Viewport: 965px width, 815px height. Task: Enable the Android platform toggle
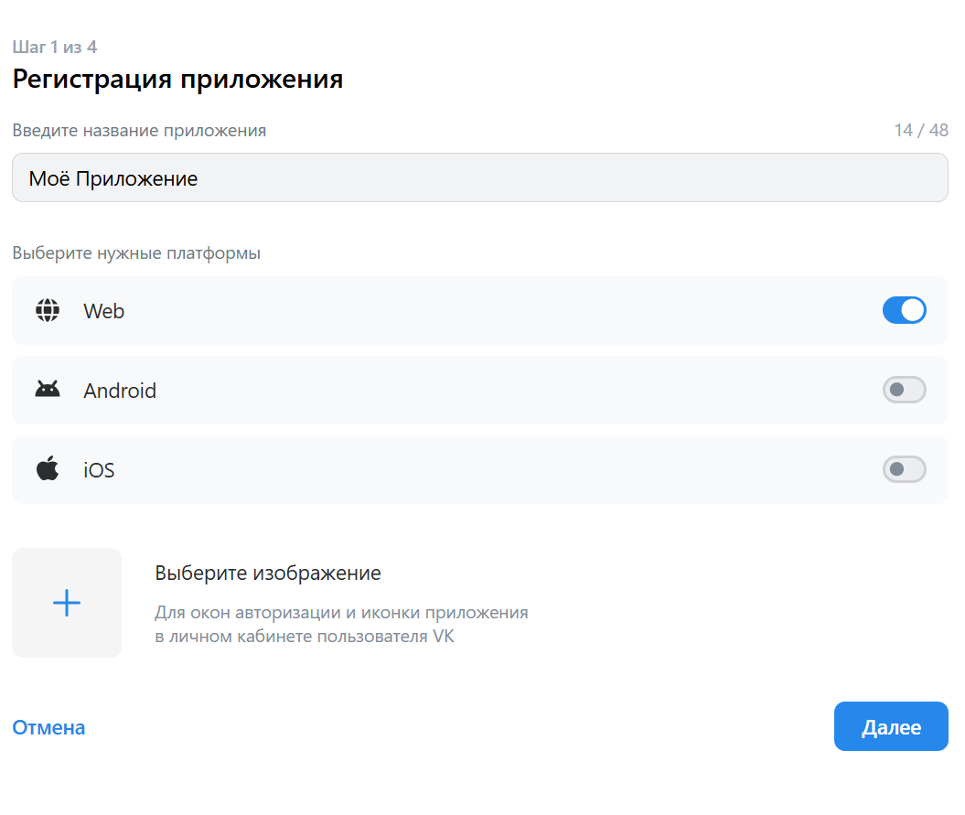coord(904,390)
